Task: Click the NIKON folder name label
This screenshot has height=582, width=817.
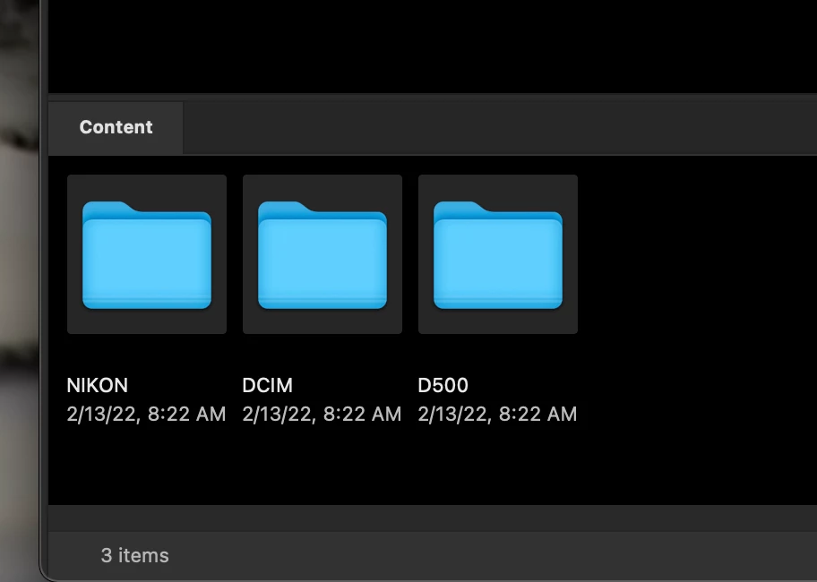Action: [x=98, y=385]
